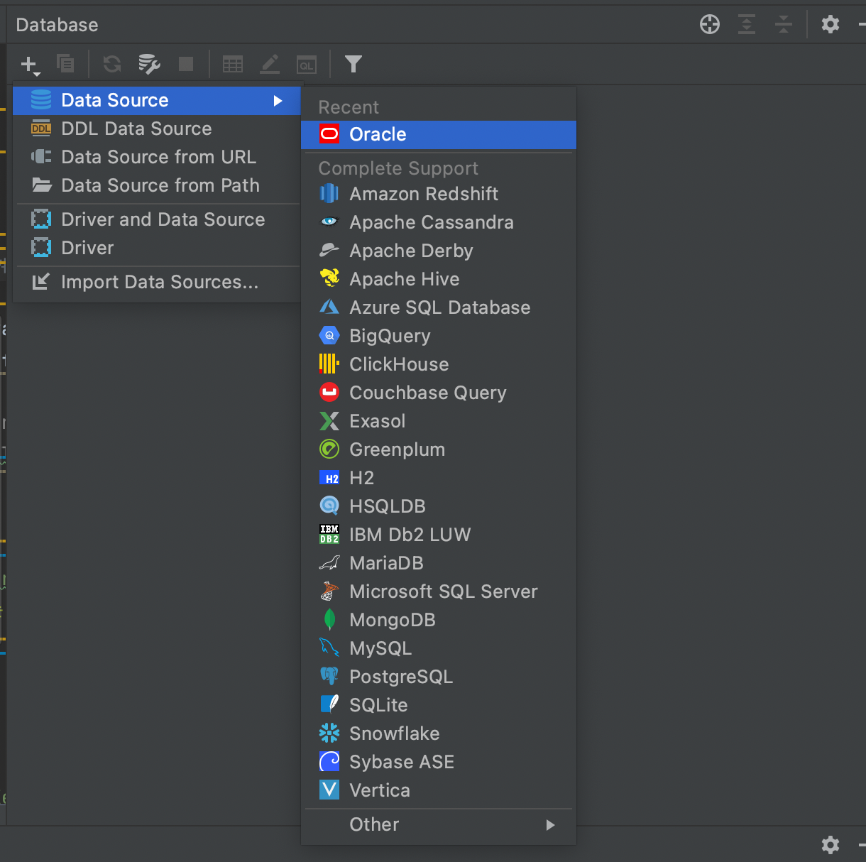The image size is (866, 862).
Task: Select Microsoft SQL Server entry
Action: (439, 591)
